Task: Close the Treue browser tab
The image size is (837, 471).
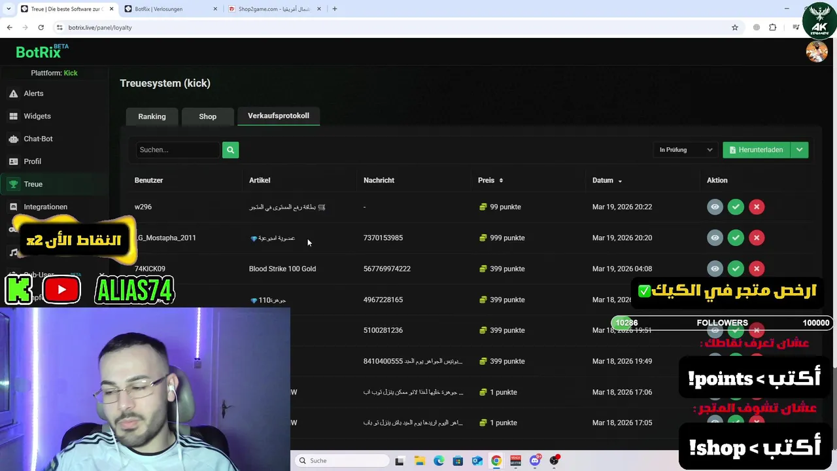Action: [111, 9]
